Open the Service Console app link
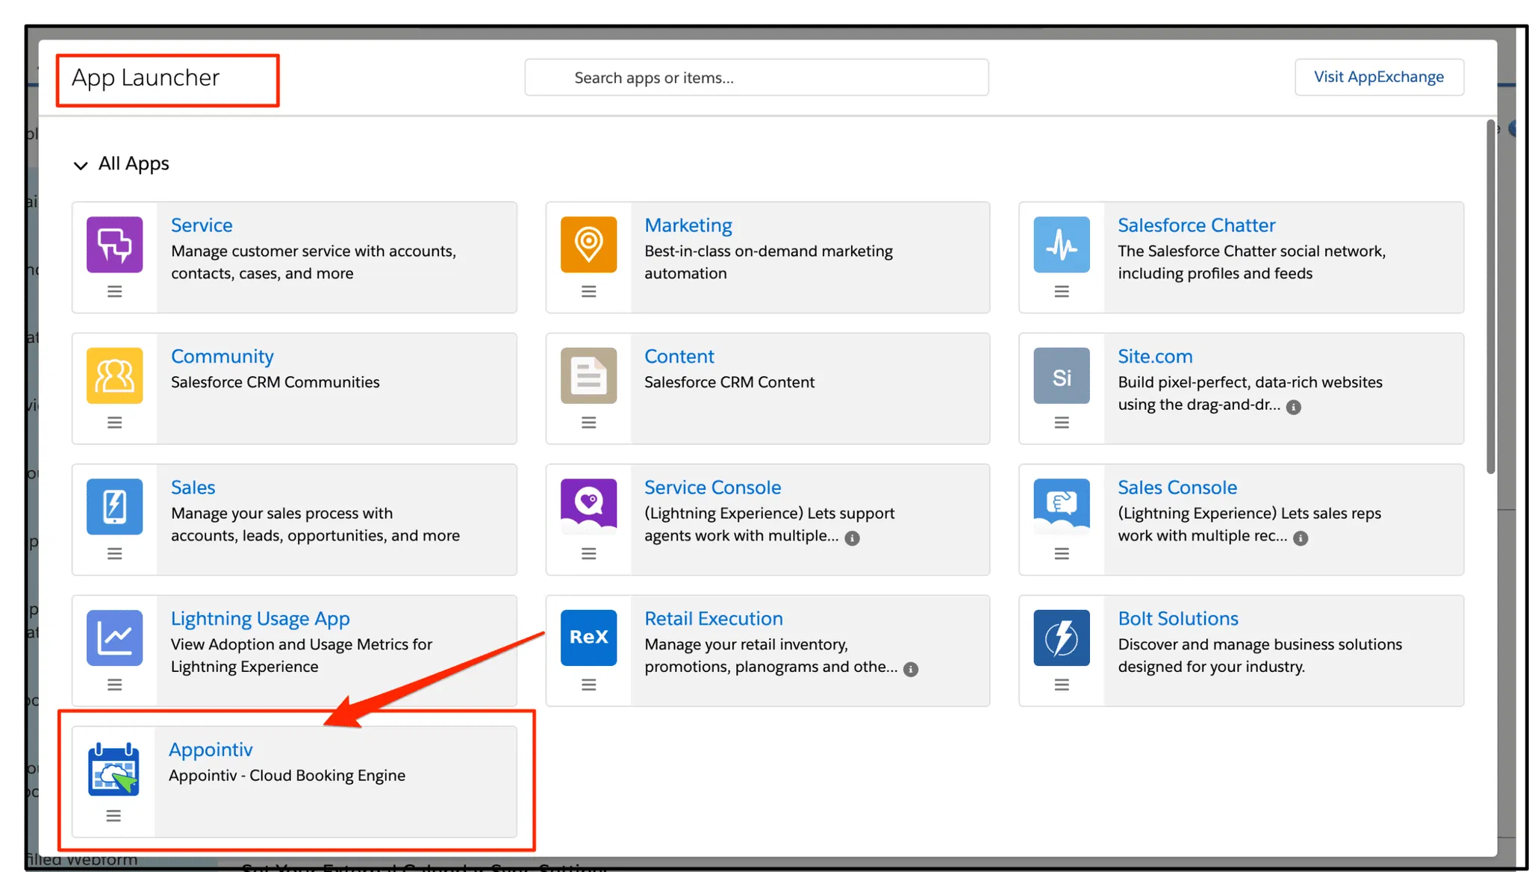The width and height of the screenshot is (1529, 872). coord(712,488)
